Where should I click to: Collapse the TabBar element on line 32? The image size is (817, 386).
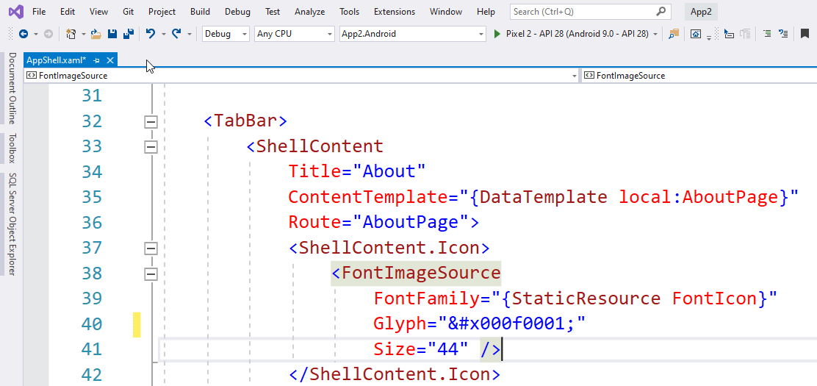click(151, 121)
